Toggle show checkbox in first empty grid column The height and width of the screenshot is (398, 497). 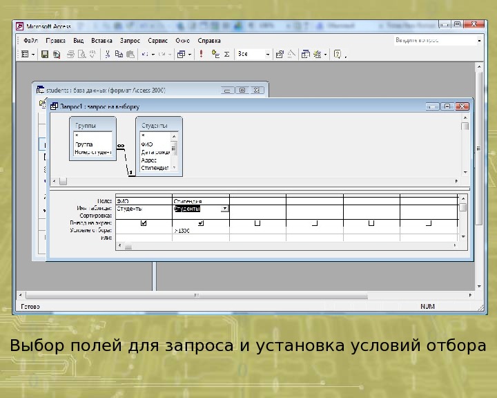(257, 223)
